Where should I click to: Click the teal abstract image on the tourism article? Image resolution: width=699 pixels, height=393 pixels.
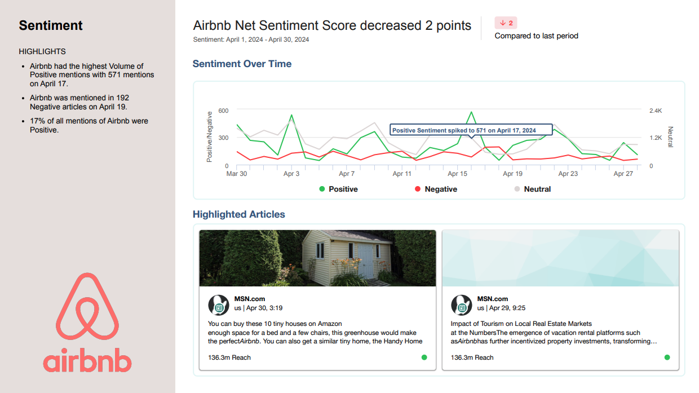pyautogui.click(x=560, y=258)
